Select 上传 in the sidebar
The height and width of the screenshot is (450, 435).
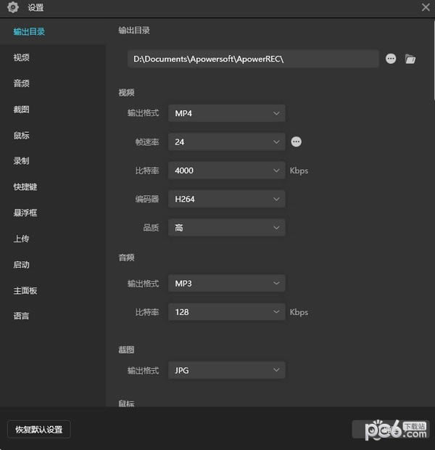(x=22, y=239)
